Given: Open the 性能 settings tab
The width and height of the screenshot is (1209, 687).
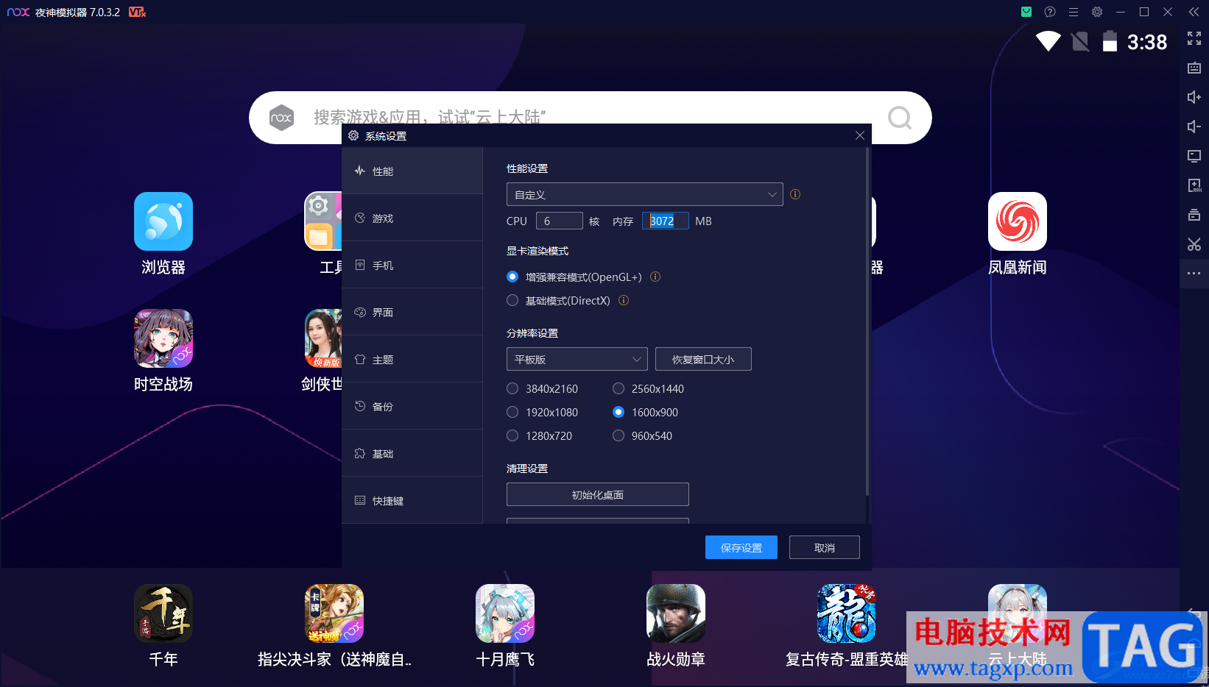Looking at the screenshot, I should [x=412, y=171].
